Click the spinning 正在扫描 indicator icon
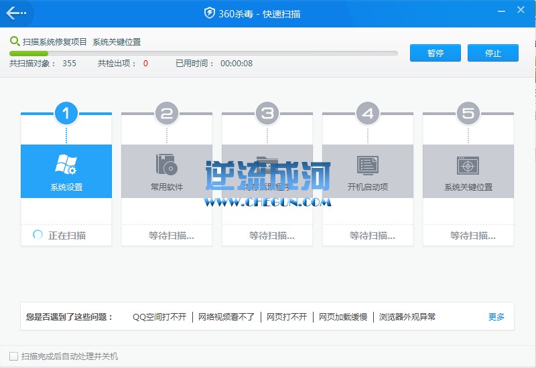The width and height of the screenshot is (536, 368). point(38,235)
